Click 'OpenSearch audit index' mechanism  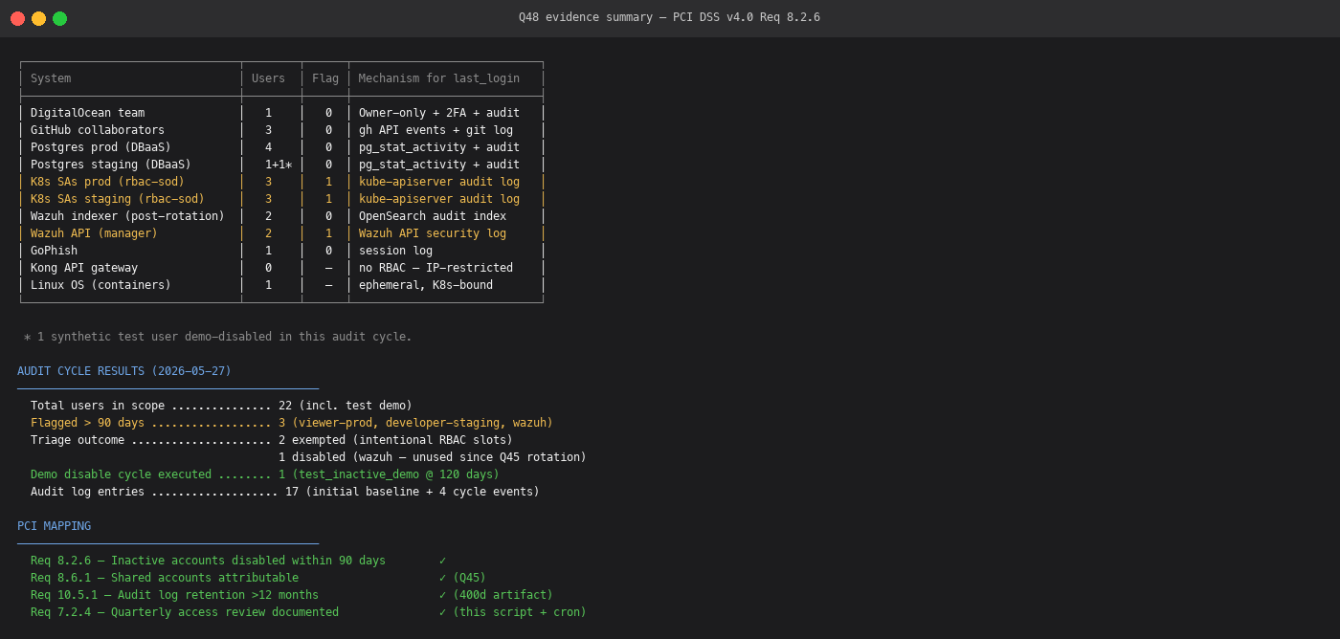click(433, 216)
